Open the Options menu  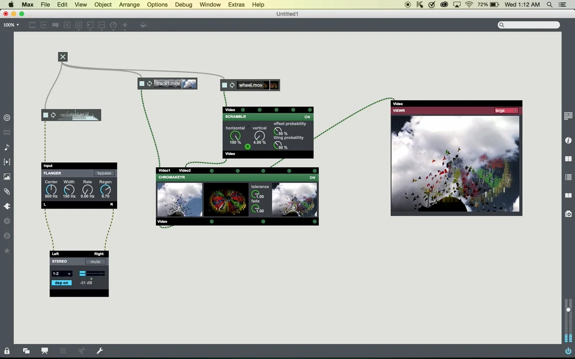(x=157, y=4)
